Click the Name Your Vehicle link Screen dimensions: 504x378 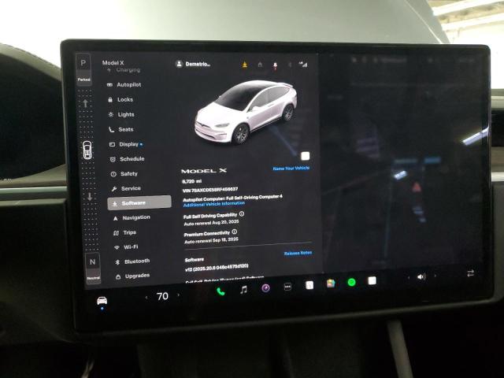point(291,168)
